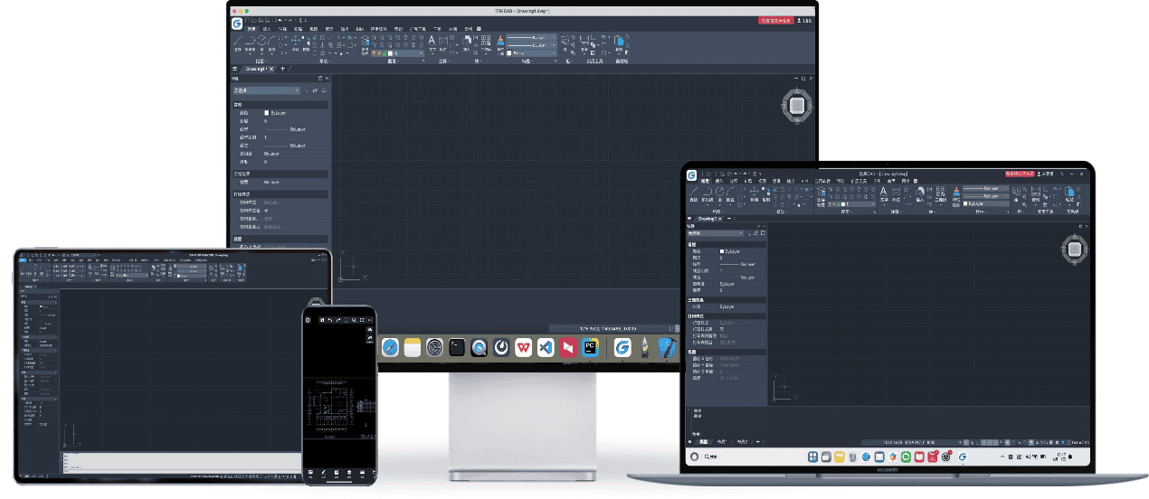Click the plus button beside the iMac Drawing1 tab
This screenshot has width=1149, height=499.
(x=282, y=69)
